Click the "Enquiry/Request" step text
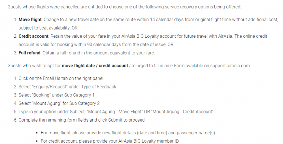Viewport: 283px width, 144px height. coord(67,86)
